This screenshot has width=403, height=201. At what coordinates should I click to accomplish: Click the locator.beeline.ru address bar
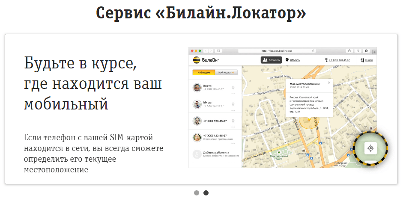[277, 51]
